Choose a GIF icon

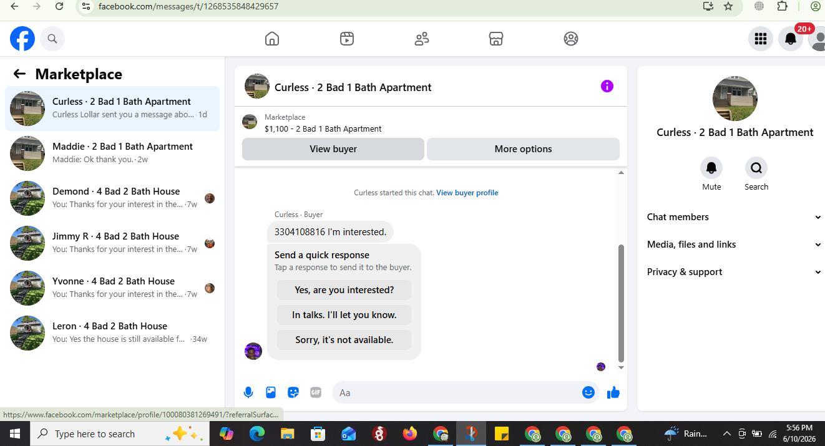tap(316, 392)
